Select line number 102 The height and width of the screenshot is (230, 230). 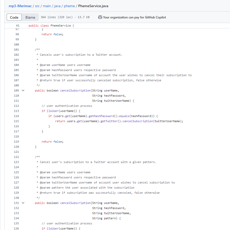coord(16,55)
